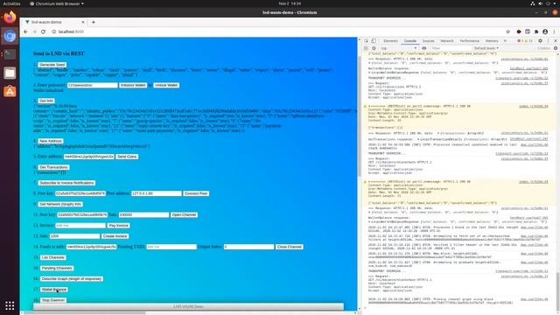Open the system status menu
This screenshot has height=315, width=560.
pos(543,3)
